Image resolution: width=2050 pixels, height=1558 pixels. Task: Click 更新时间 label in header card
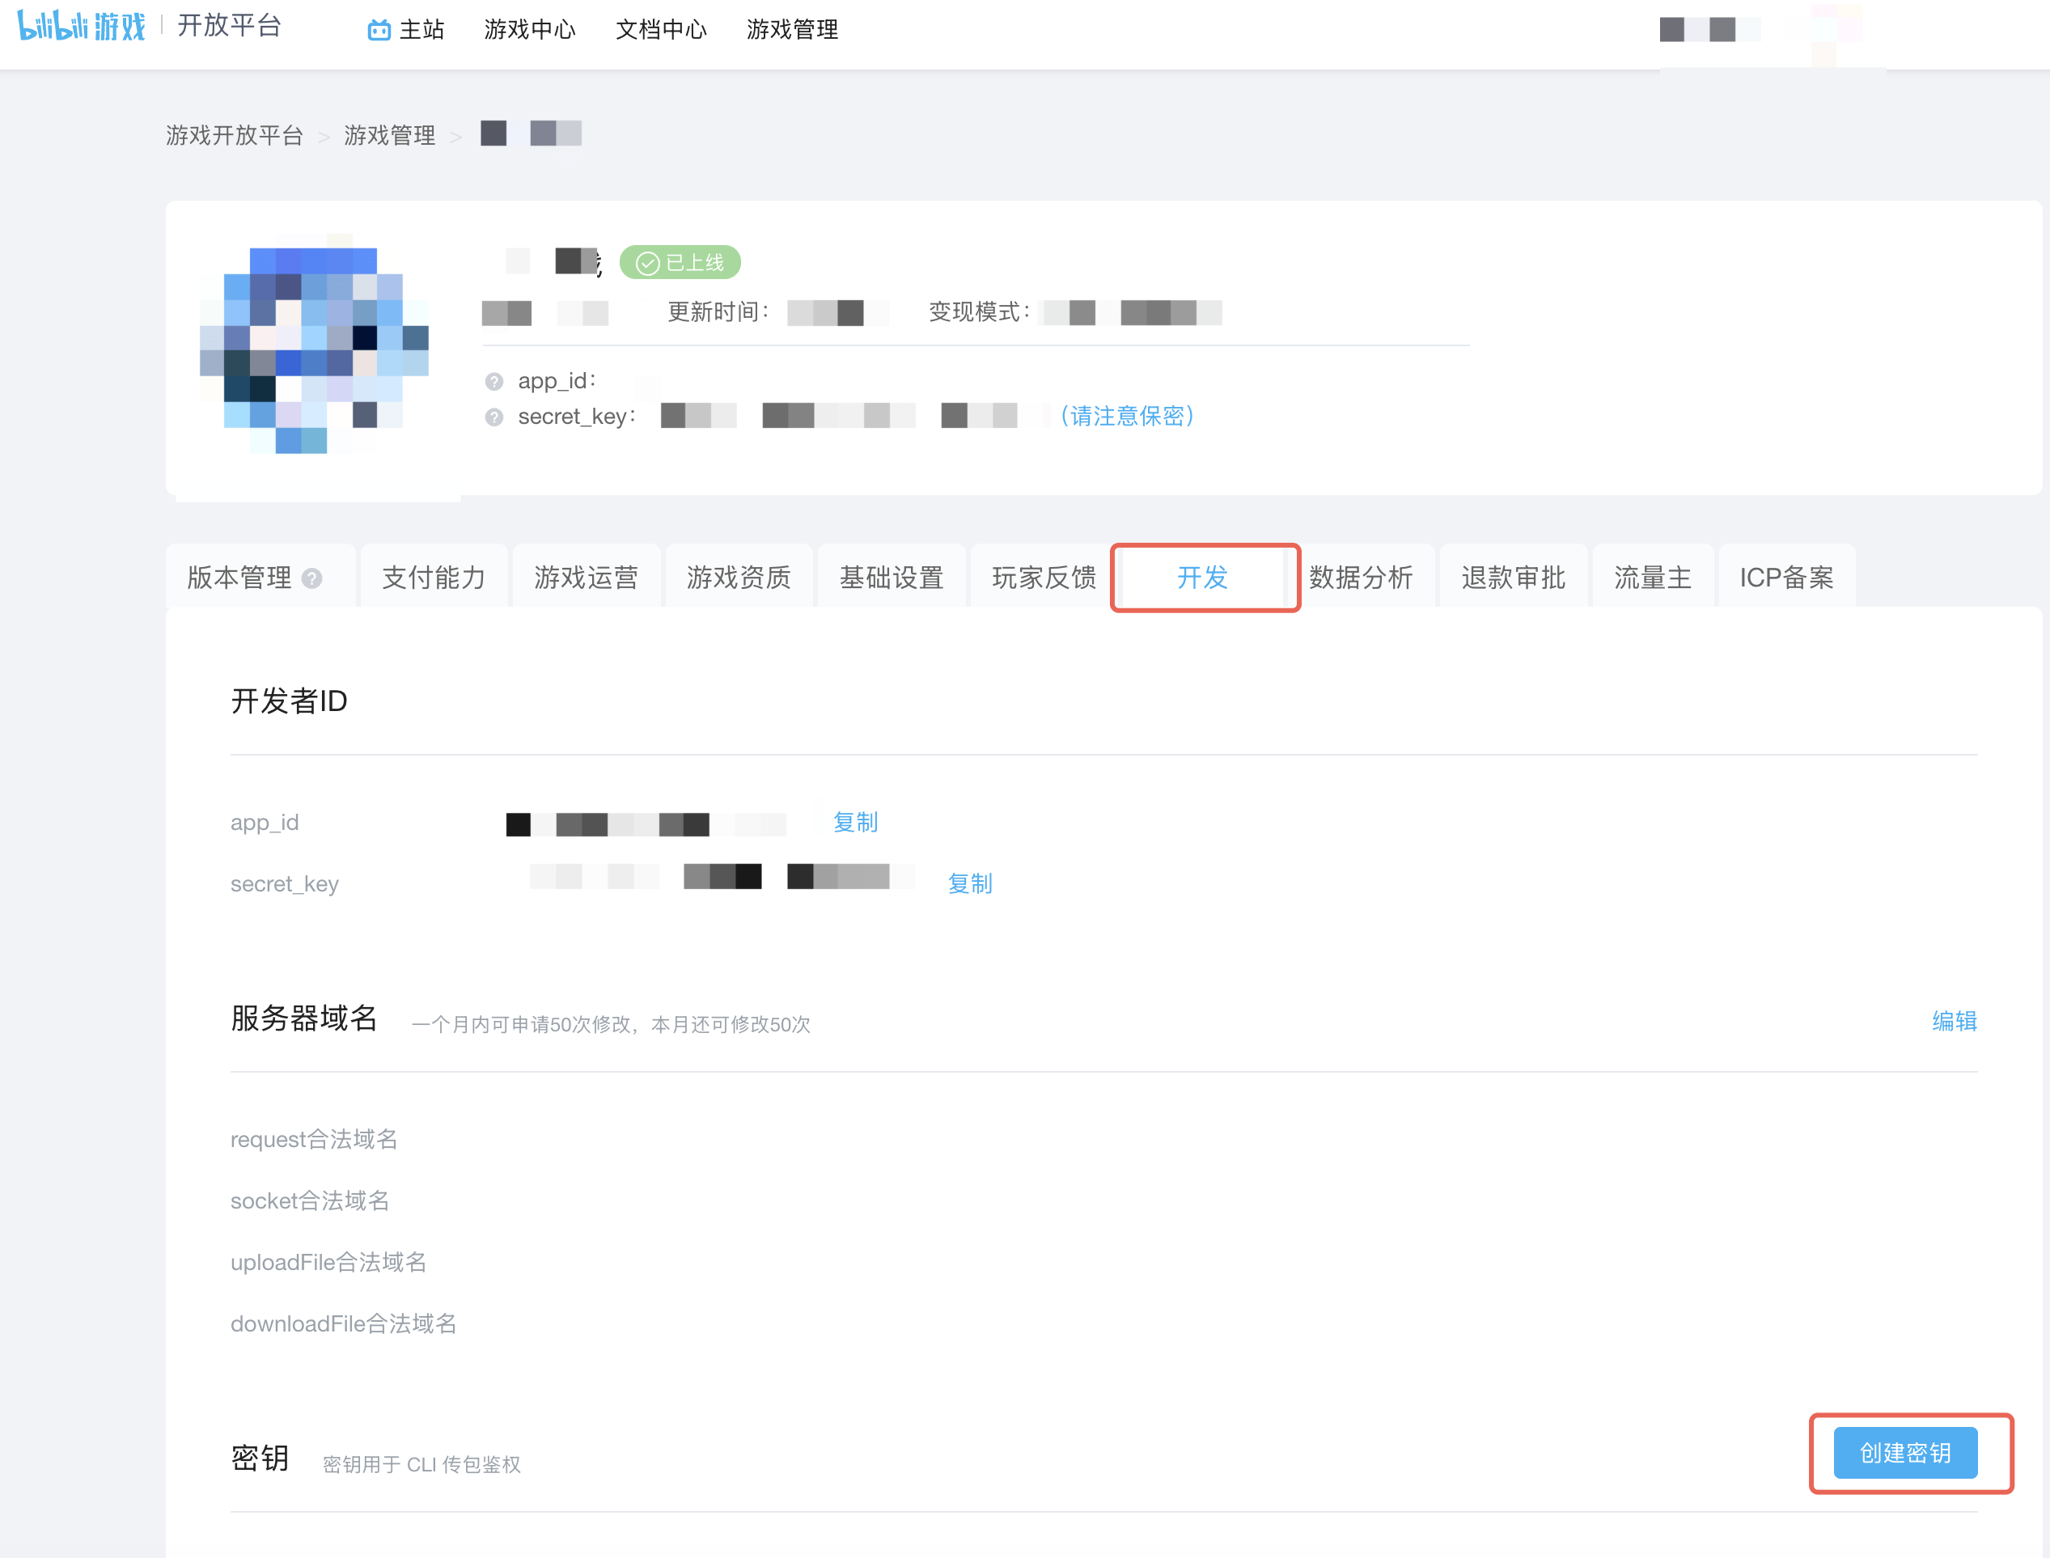[718, 312]
